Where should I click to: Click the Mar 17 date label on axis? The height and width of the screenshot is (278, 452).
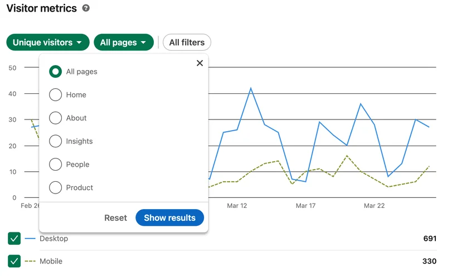click(x=305, y=206)
